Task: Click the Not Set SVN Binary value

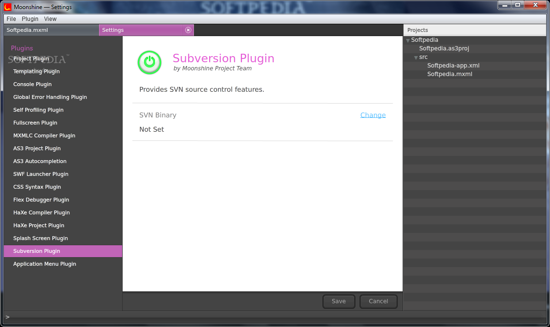Action: coord(152,129)
